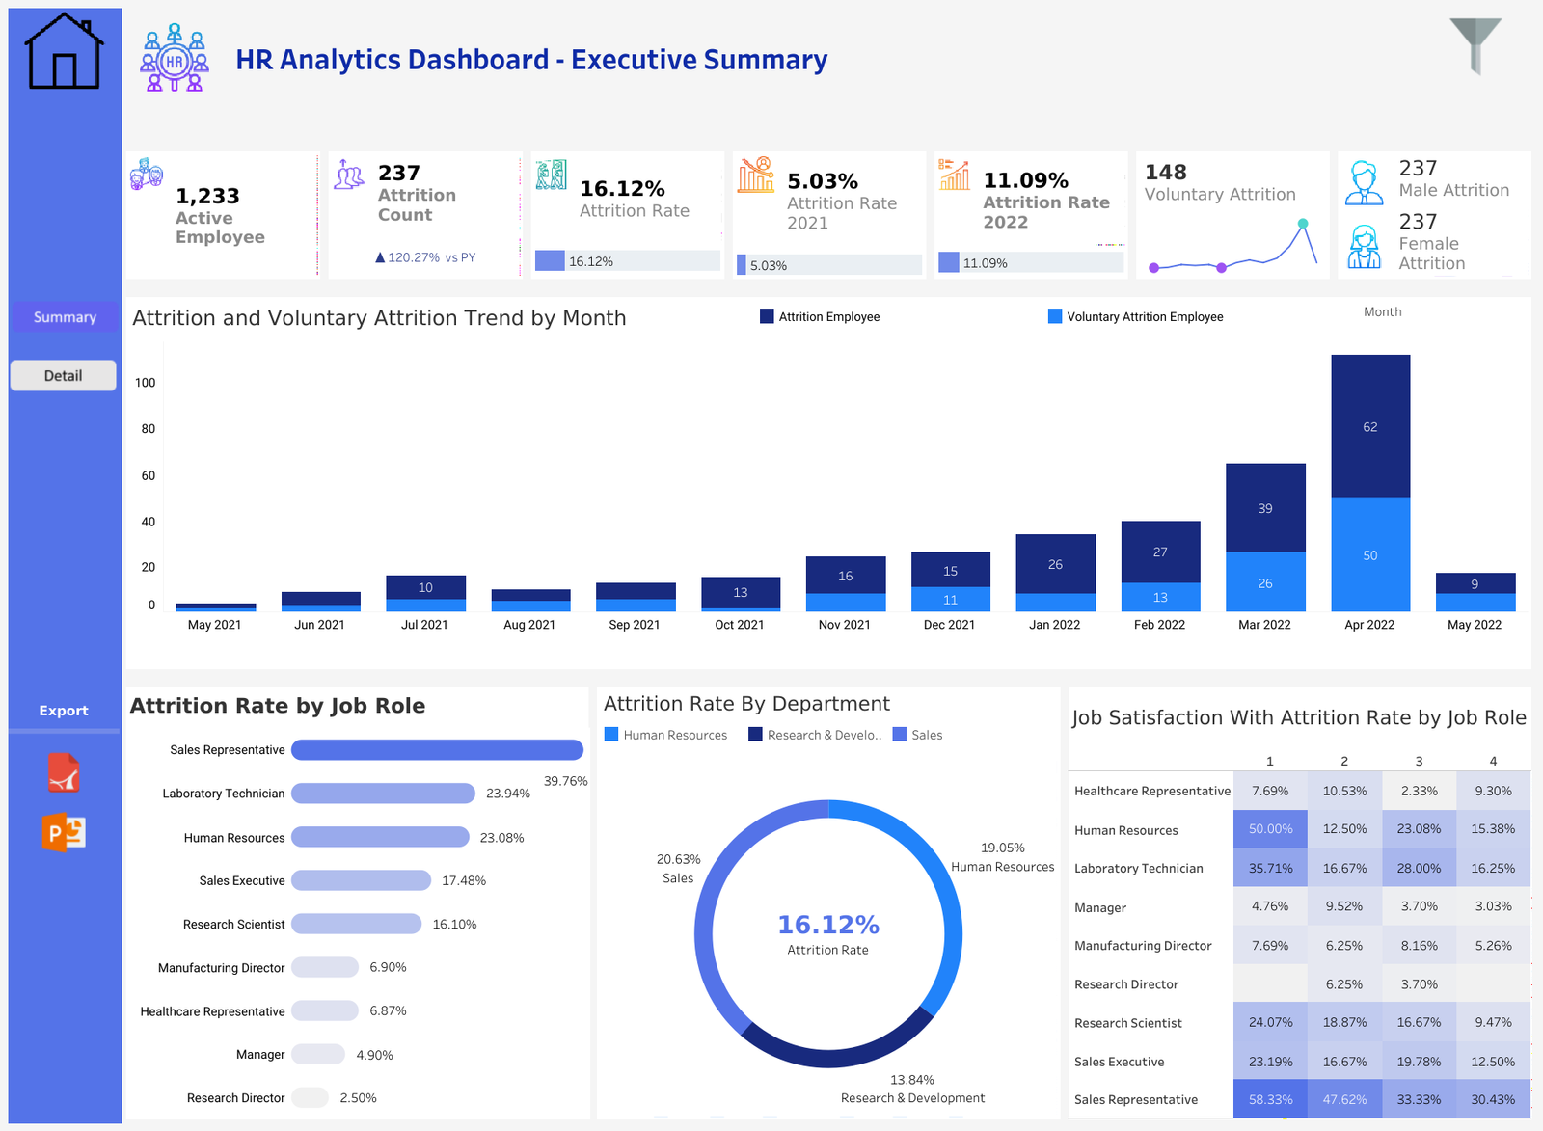Select the Male Attrition avatar icon

(x=1364, y=181)
